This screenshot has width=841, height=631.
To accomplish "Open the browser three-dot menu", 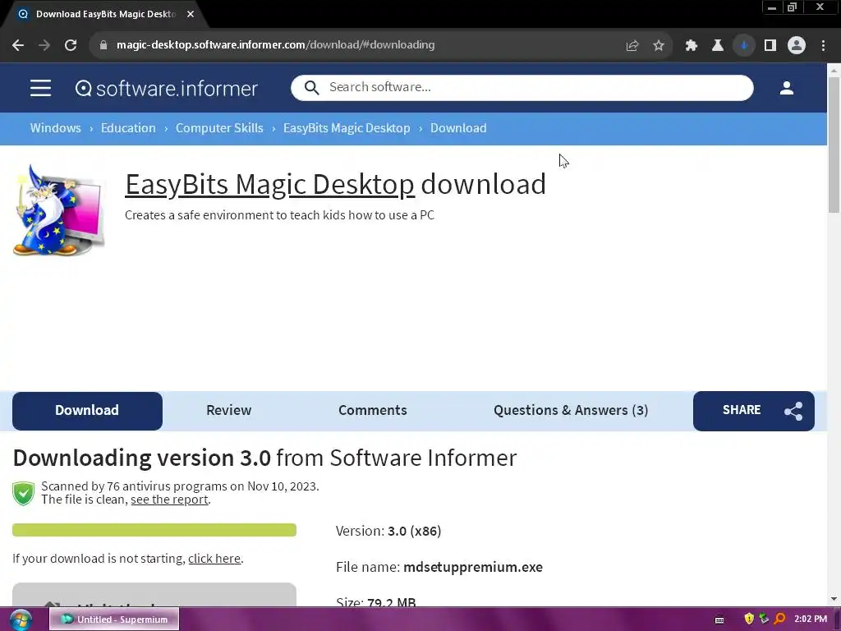I will click(823, 46).
